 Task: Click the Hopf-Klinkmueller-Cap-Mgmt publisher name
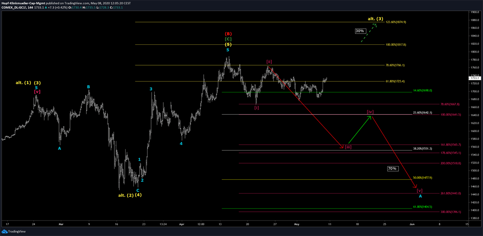[23, 3]
